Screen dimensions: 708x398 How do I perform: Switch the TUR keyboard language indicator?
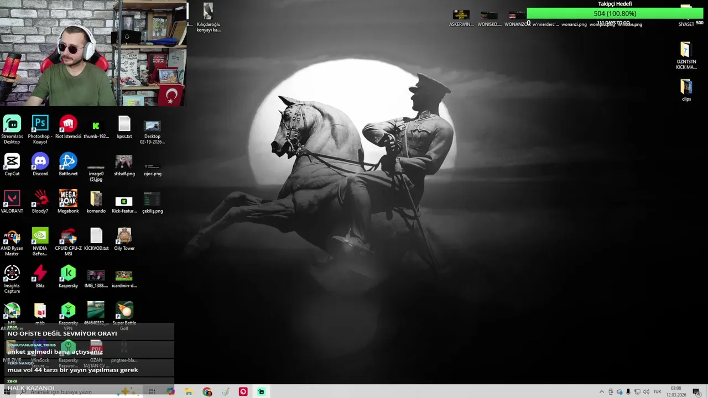(x=657, y=391)
